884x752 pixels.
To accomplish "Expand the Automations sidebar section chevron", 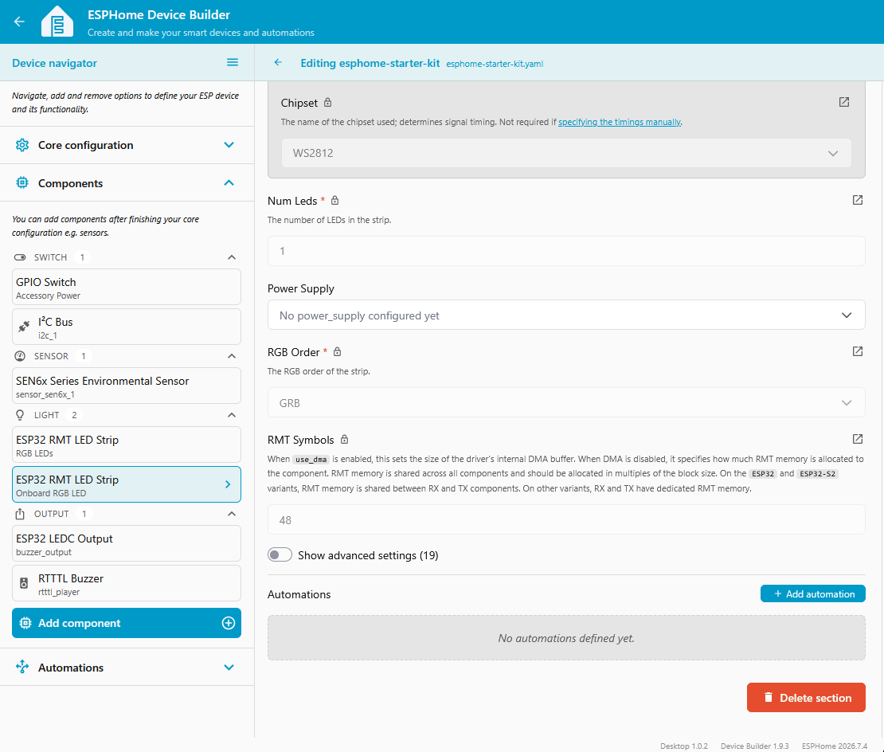I will click(229, 668).
